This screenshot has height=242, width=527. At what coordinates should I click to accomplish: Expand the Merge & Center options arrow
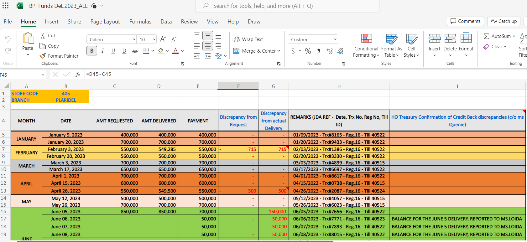pyautogui.click(x=279, y=51)
